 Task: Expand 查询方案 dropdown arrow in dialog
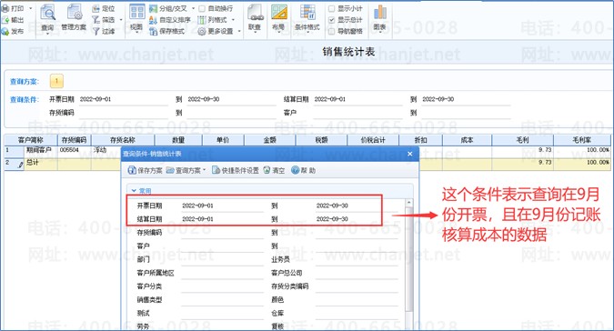point(204,171)
